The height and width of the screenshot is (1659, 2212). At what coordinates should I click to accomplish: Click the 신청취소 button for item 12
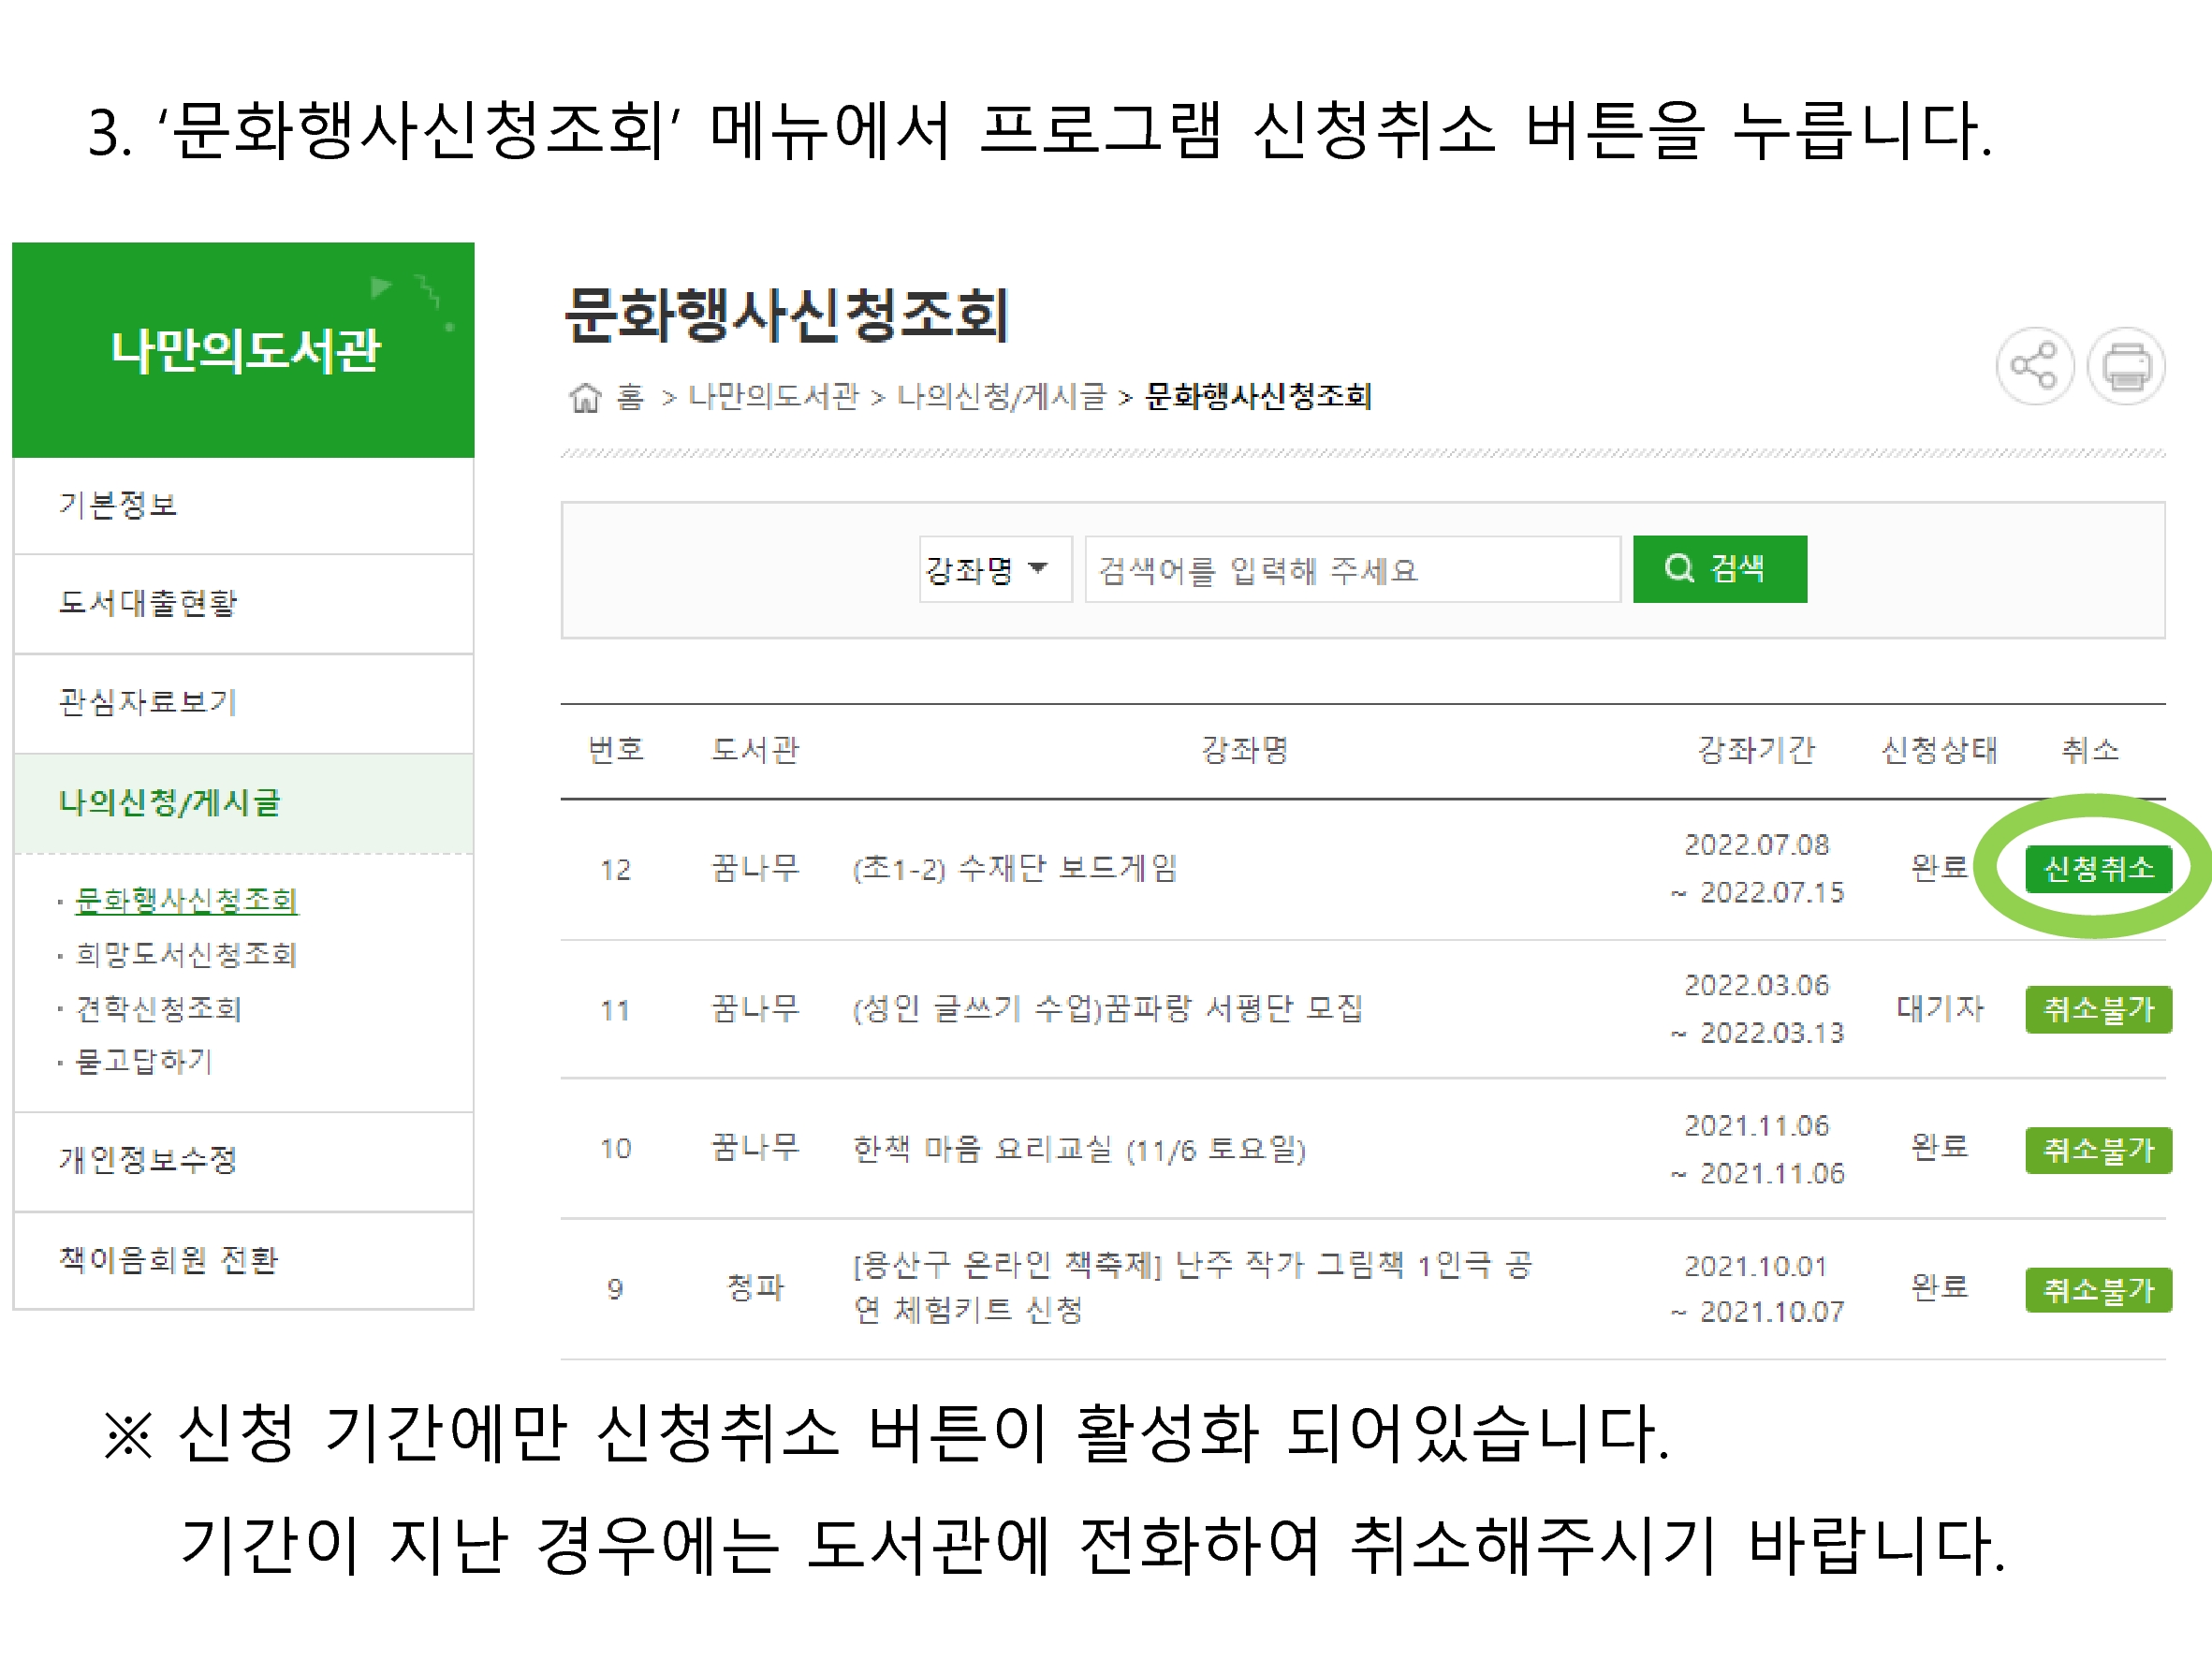[x=2097, y=868]
